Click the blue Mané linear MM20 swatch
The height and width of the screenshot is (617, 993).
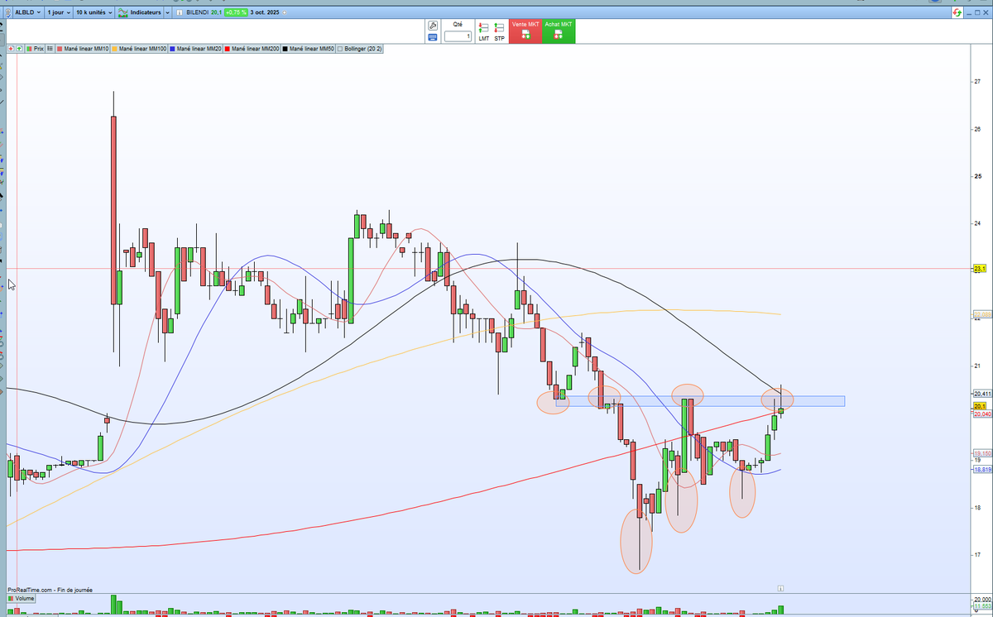(x=172, y=49)
